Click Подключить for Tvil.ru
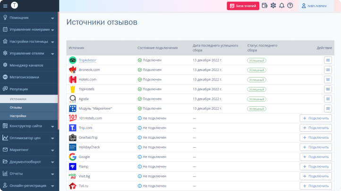The image size is (341, 191). (x=316, y=186)
